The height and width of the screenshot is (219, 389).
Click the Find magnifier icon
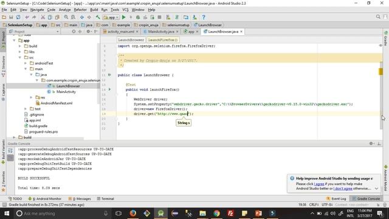pos(66,17)
